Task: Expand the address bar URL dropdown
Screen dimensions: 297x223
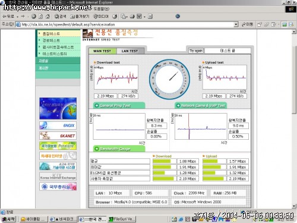Action: pos(236,24)
